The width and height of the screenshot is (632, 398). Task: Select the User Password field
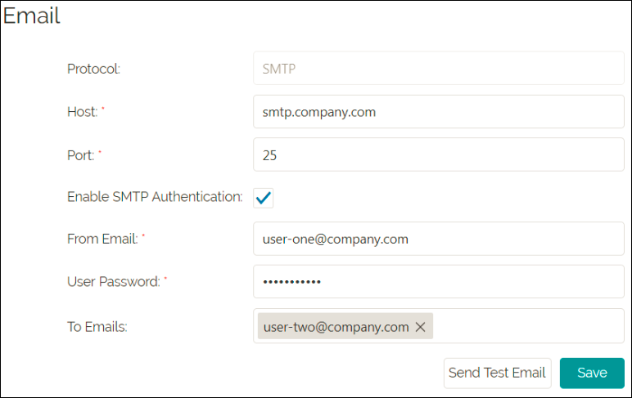point(439,282)
